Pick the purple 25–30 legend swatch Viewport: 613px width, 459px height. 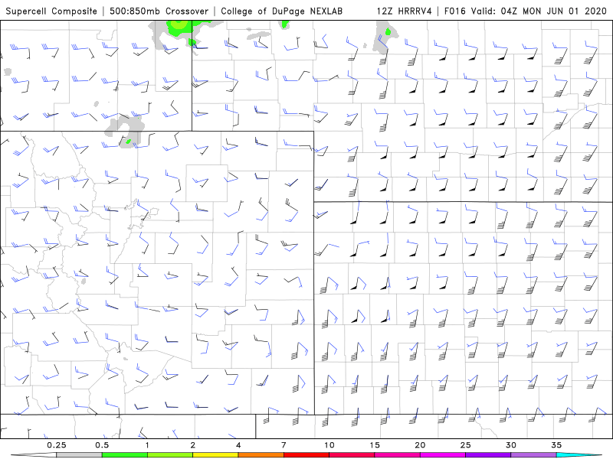point(488,455)
